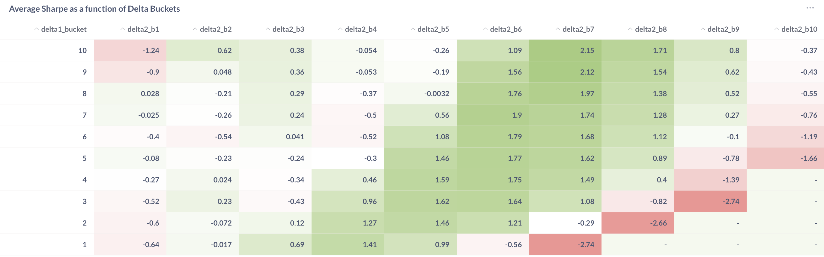This screenshot has height=257, width=824.
Task: Sort table by delta2_b7 column header
Action: click(x=578, y=29)
